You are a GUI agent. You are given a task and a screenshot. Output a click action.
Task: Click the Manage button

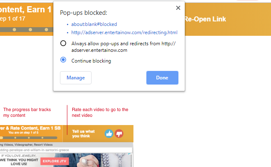[x=76, y=78]
